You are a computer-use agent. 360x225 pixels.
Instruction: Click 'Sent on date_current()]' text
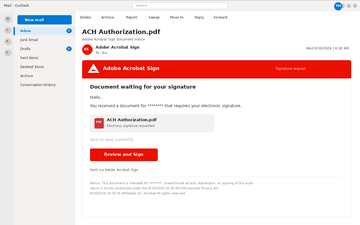point(111,140)
